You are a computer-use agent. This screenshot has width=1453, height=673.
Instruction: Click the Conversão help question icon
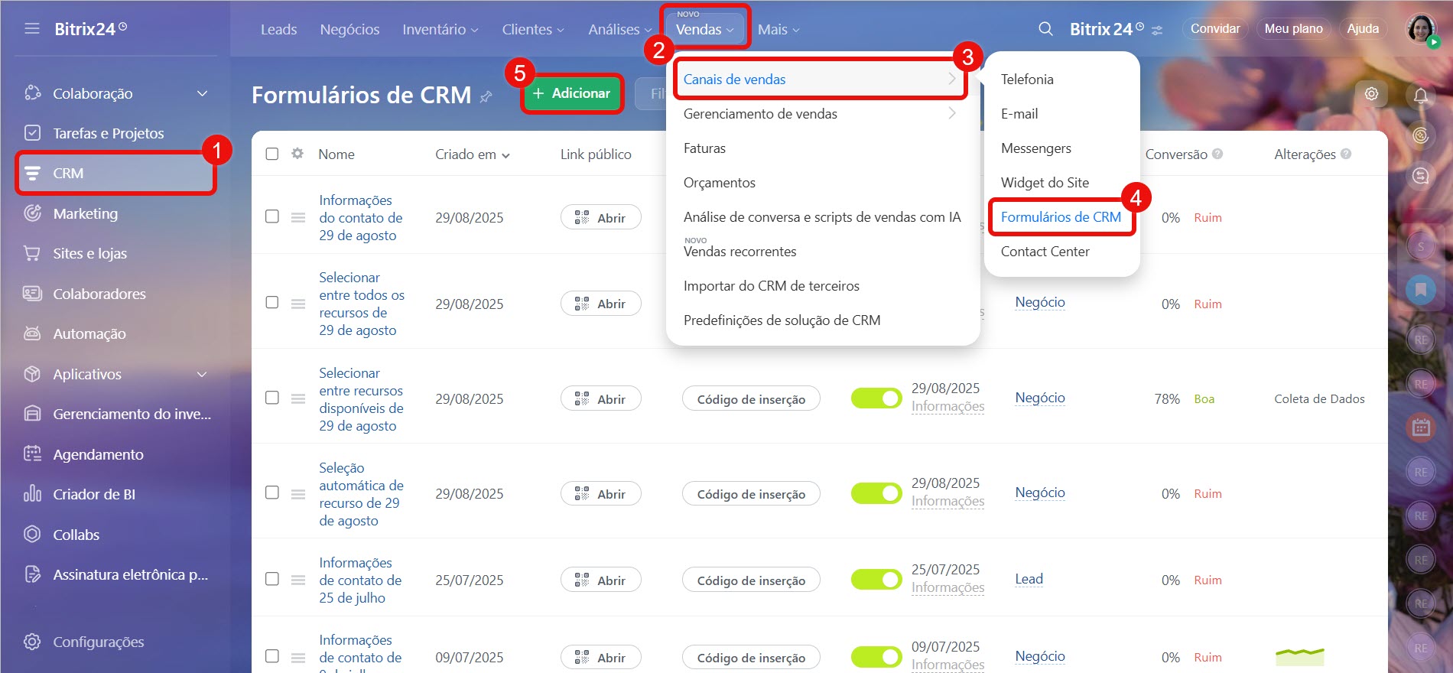tap(1217, 154)
